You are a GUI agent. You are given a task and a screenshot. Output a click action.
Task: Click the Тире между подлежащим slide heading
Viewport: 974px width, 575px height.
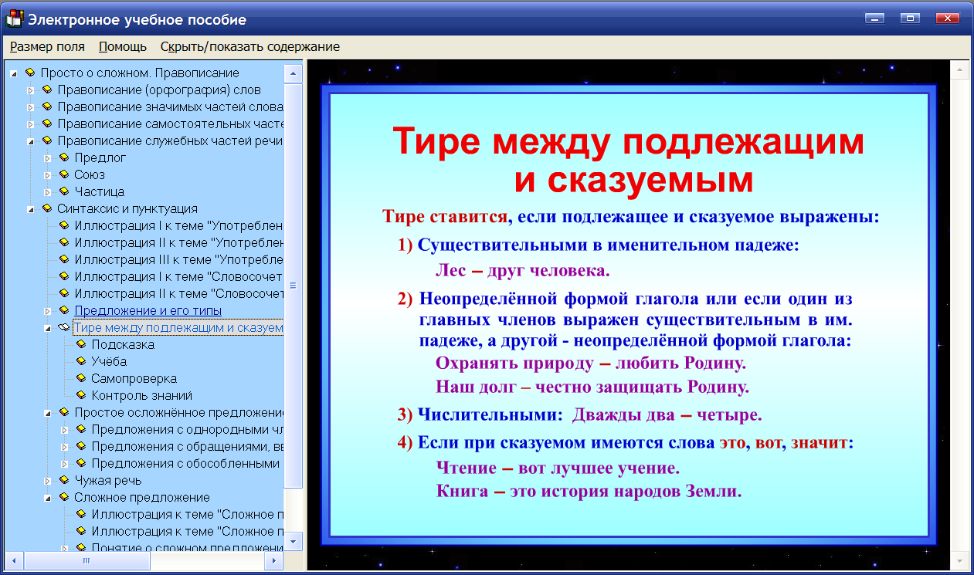tap(628, 161)
